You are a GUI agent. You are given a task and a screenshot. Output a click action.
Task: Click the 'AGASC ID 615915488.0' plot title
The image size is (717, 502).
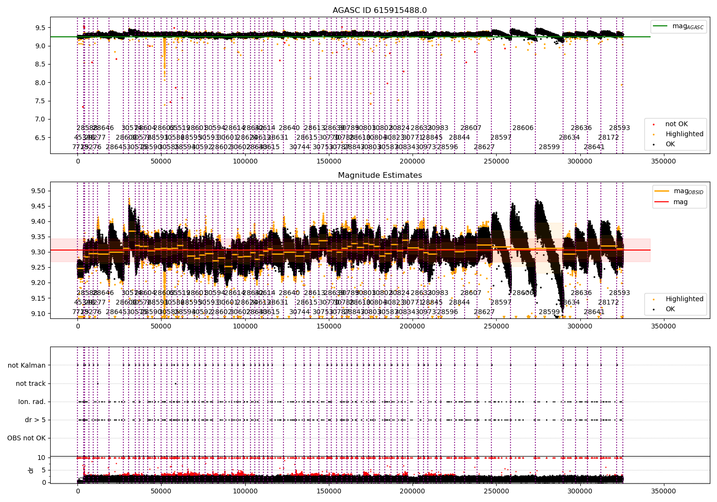pos(380,11)
